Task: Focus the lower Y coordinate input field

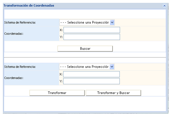Action: pos(91,81)
